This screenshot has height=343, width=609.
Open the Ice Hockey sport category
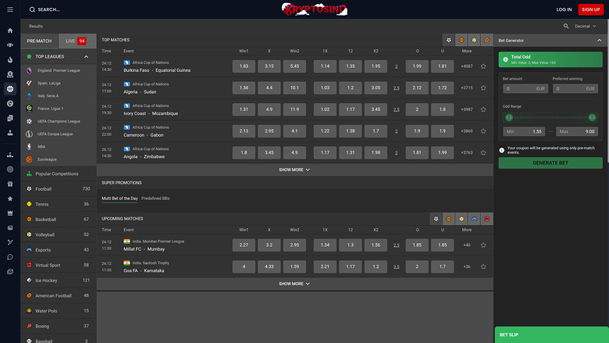(59, 280)
